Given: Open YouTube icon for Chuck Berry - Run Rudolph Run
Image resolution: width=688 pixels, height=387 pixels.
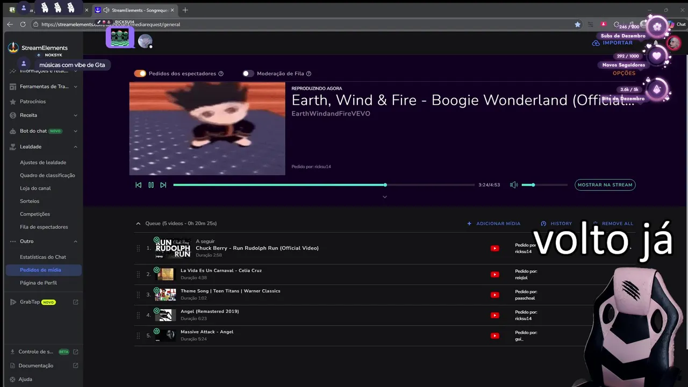Looking at the screenshot, I should tap(495, 248).
